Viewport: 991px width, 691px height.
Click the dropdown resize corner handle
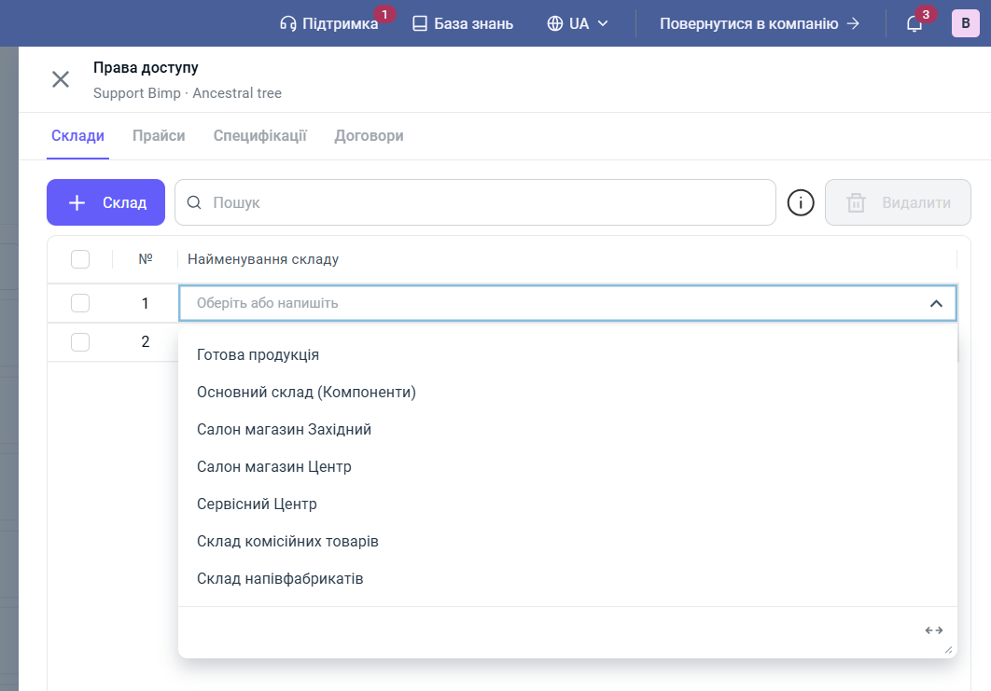[x=948, y=650]
